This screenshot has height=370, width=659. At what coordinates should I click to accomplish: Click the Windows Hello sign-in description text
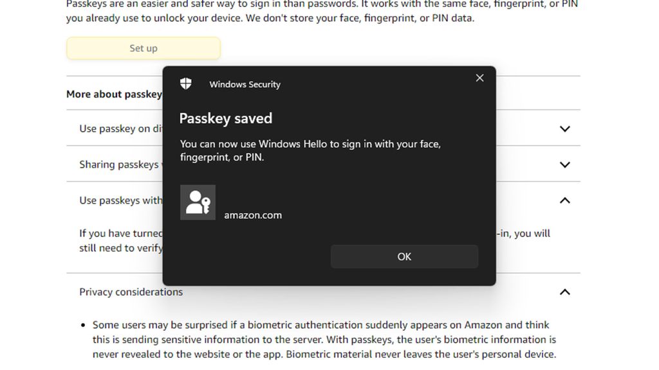pos(310,150)
